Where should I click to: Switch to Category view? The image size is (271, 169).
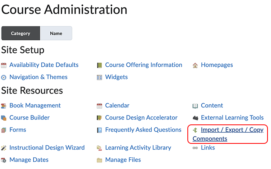pos(21,33)
